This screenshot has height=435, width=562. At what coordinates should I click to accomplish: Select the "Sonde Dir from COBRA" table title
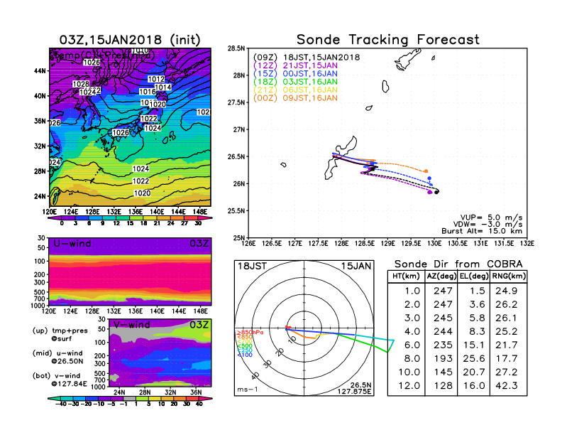coord(458,264)
